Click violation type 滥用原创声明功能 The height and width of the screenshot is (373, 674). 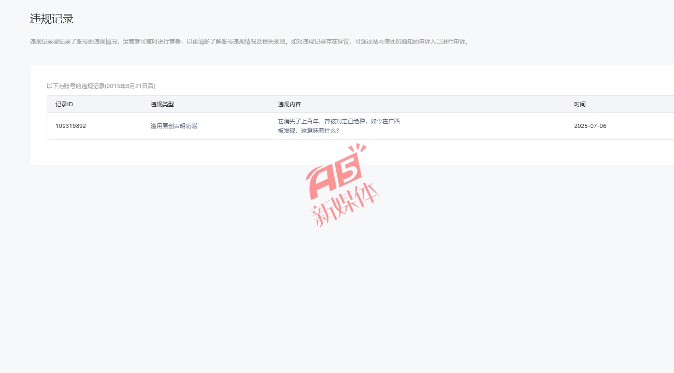coord(174,126)
